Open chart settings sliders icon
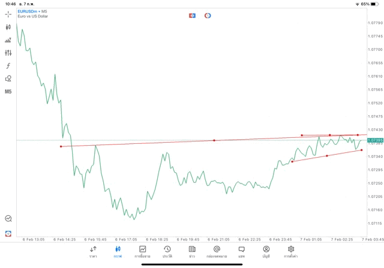The height and width of the screenshot is (268, 384). pos(8,53)
